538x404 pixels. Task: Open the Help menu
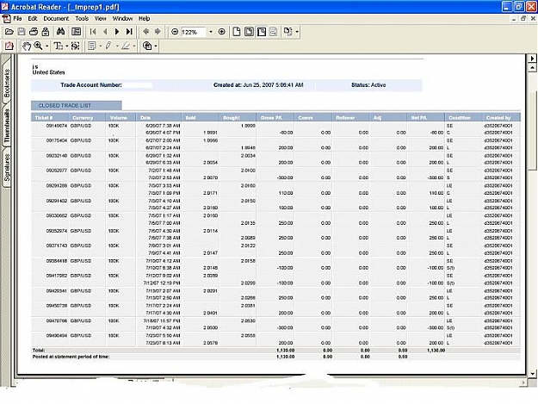tap(144, 19)
